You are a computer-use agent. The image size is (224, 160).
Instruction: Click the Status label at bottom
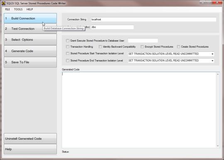coord(66,152)
